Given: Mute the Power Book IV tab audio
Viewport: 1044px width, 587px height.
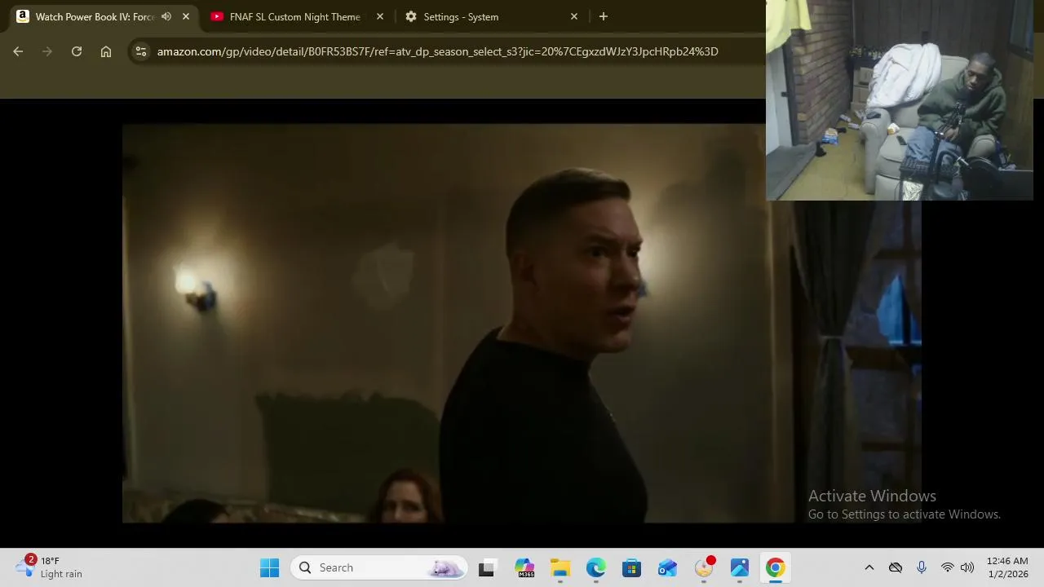Looking at the screenshot, I should (x=166, y=16).
